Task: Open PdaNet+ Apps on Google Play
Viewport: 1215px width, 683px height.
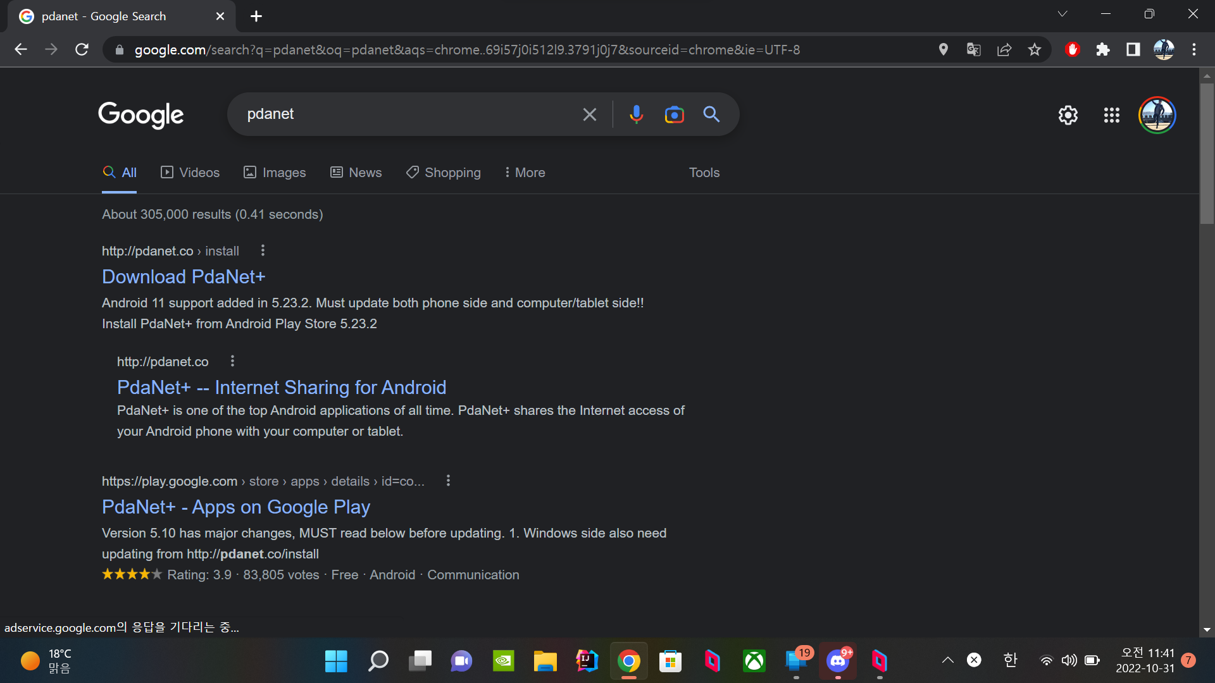Action: (235, 507)
